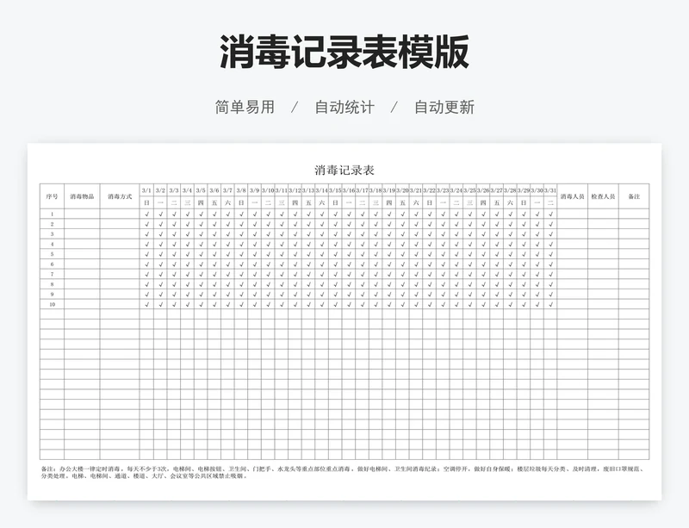The height and width of the screenshot is (528, 689).
Task: Select the weekday cell under 3/31
Action: (550, 202)
